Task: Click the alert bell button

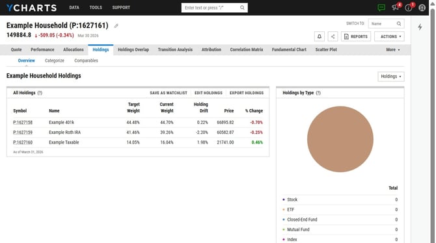Action: [x=320, y=36]
